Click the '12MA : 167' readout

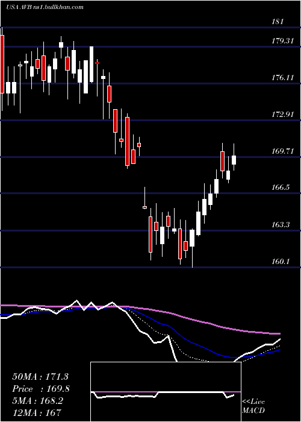[37, 412]
